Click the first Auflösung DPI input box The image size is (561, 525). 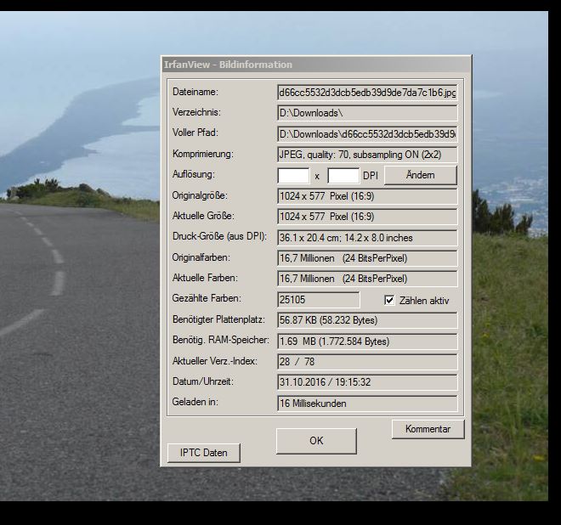point(293,176)
